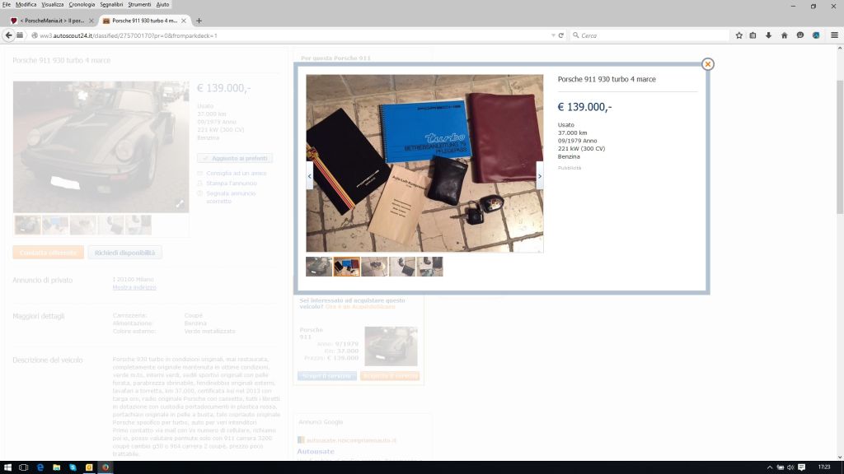This screenshot has width=844, height=474.
Task: Click the Firefox taskbar icon
Action: pyautogui.click(x=105, y=467)
